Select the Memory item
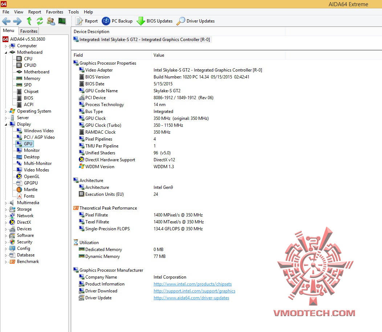The width and height of the screenshot is (382, 332). pos(32,78)
